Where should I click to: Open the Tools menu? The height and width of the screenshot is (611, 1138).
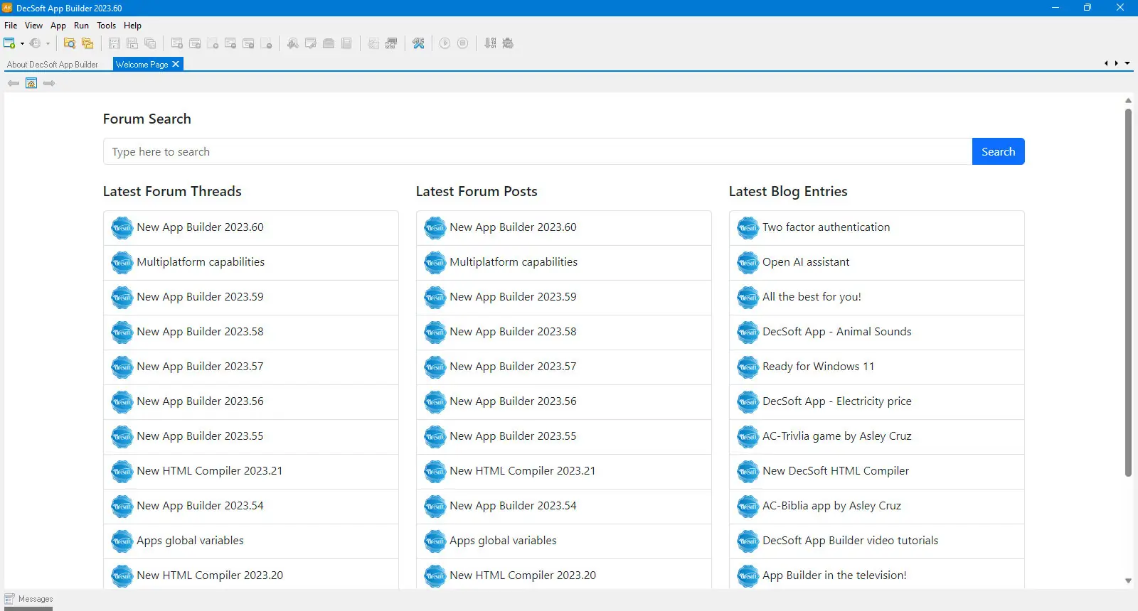coord(107,26)
